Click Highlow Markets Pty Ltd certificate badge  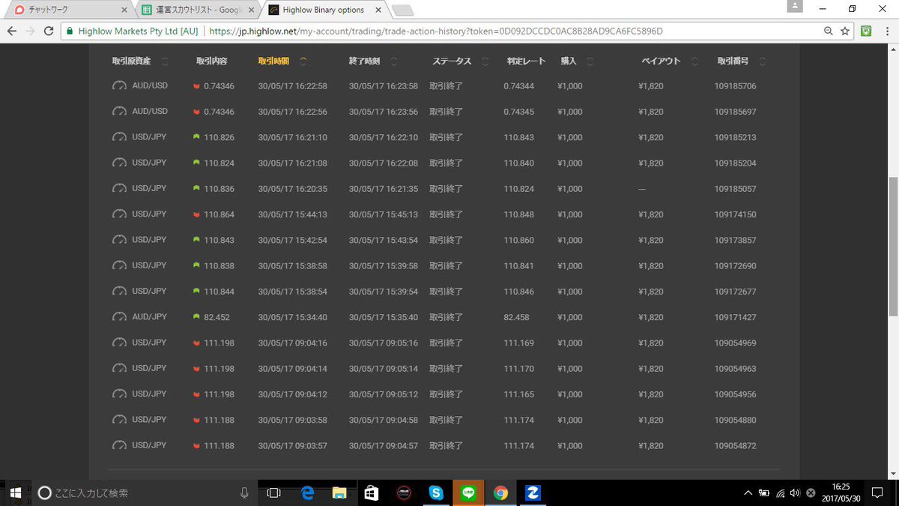[134, 31]
